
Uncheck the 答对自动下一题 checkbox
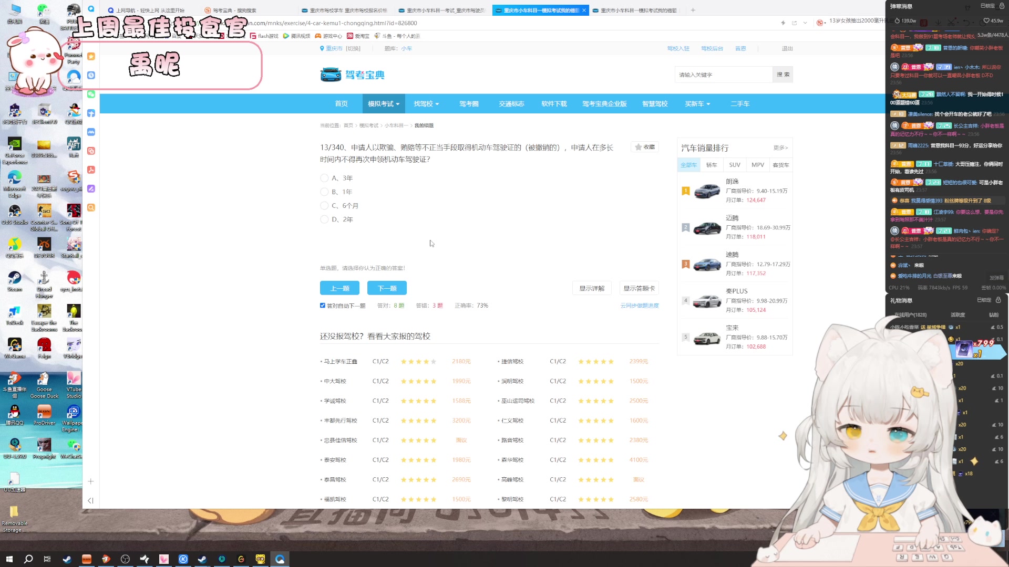(323, 306)
